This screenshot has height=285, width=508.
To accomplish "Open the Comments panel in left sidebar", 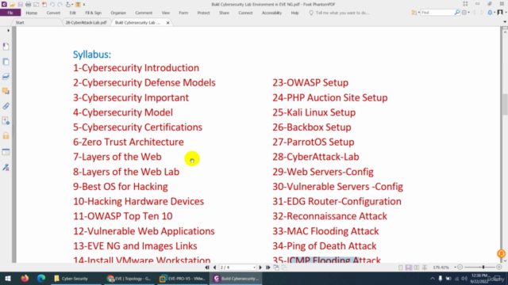I will click(6, 91).
